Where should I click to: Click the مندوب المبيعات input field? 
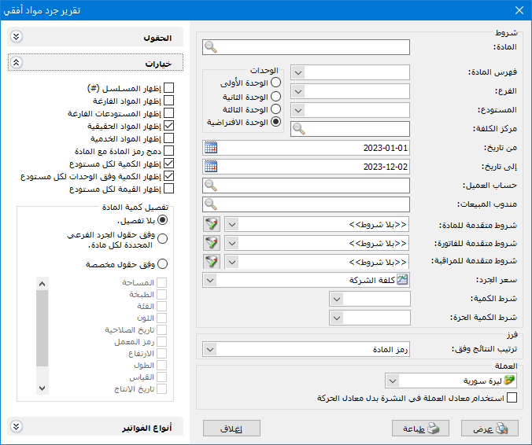(x=306, y=204)
